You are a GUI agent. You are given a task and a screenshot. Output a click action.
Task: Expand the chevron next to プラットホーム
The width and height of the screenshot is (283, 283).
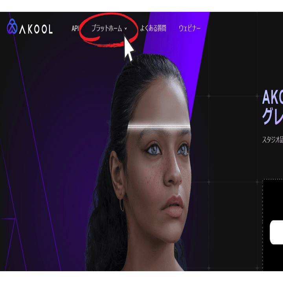click(x=126, y=29)
